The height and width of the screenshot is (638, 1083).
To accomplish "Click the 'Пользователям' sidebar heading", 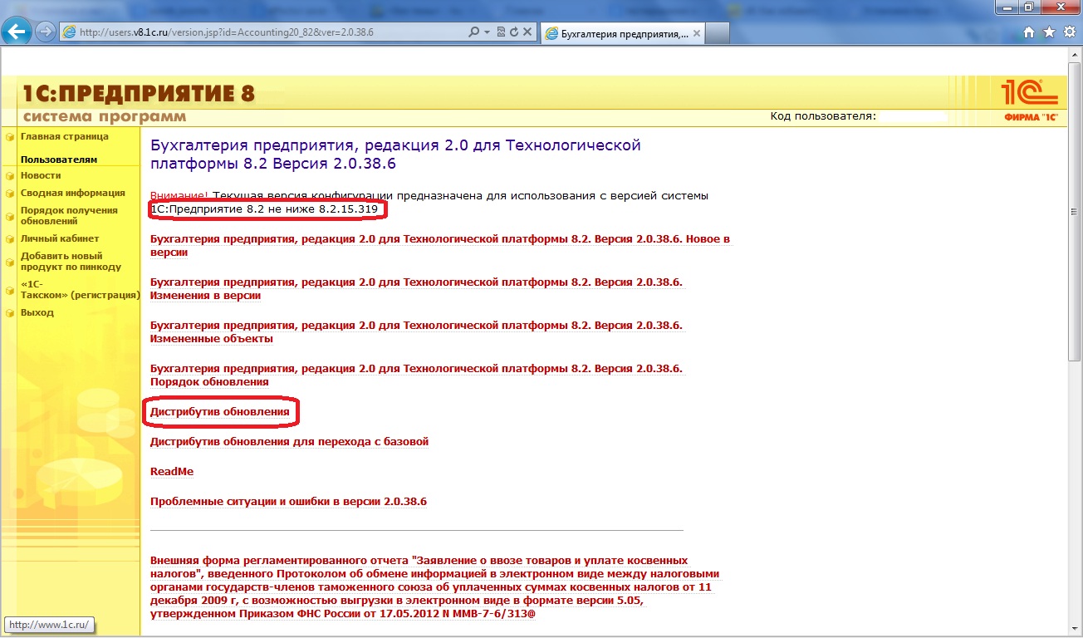I will tap(59, 159).
